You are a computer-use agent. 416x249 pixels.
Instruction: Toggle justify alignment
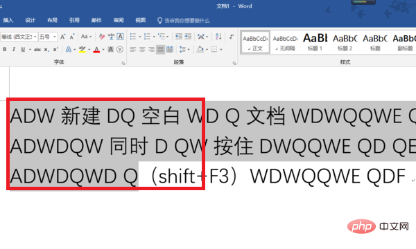click(160, 50)
